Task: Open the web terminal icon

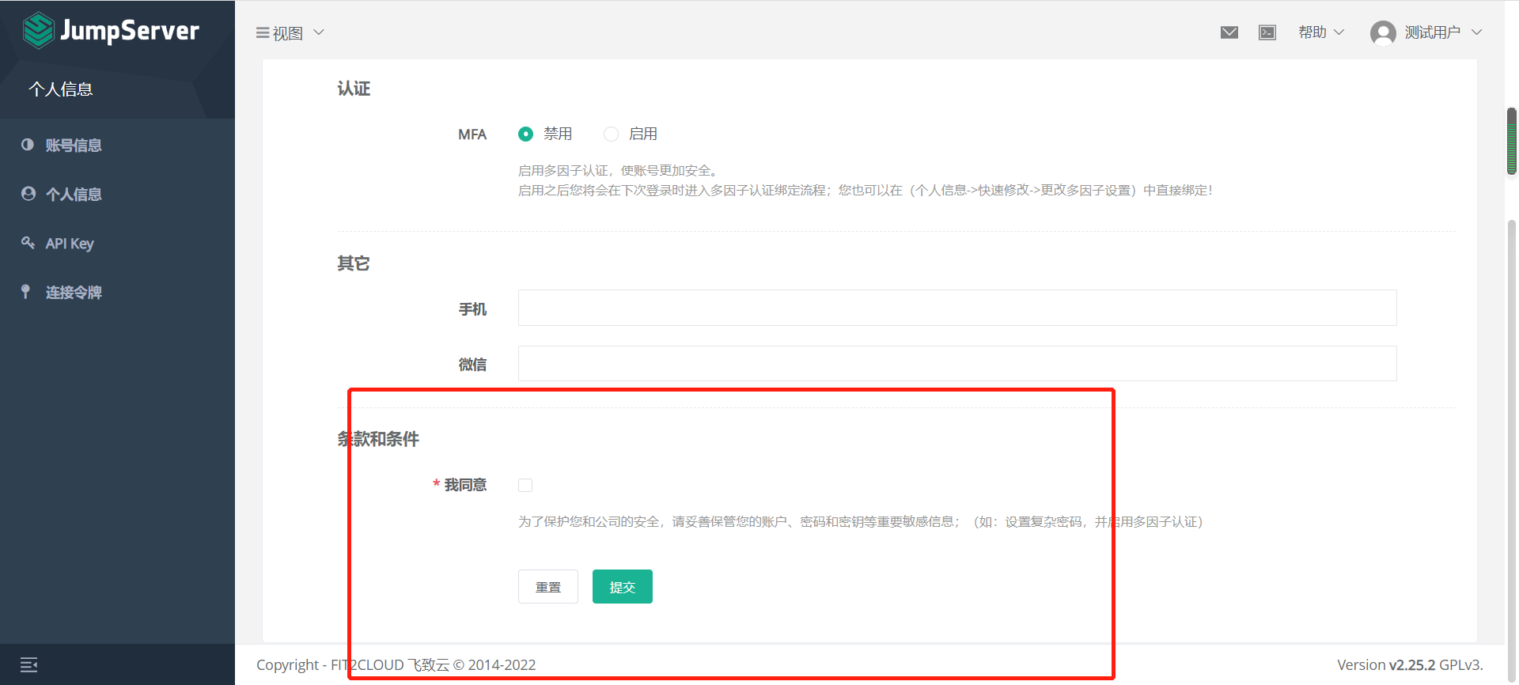Action: (1267, 32)
